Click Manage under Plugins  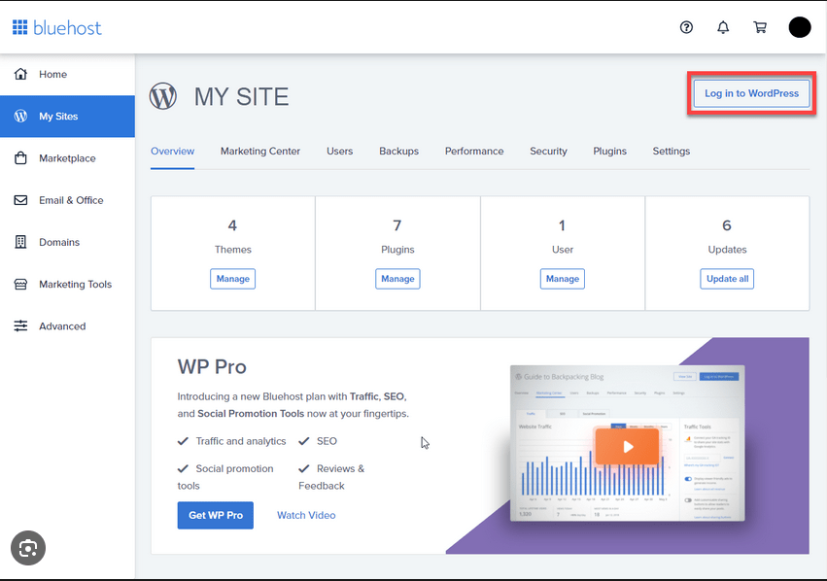[x=397, y=279]
